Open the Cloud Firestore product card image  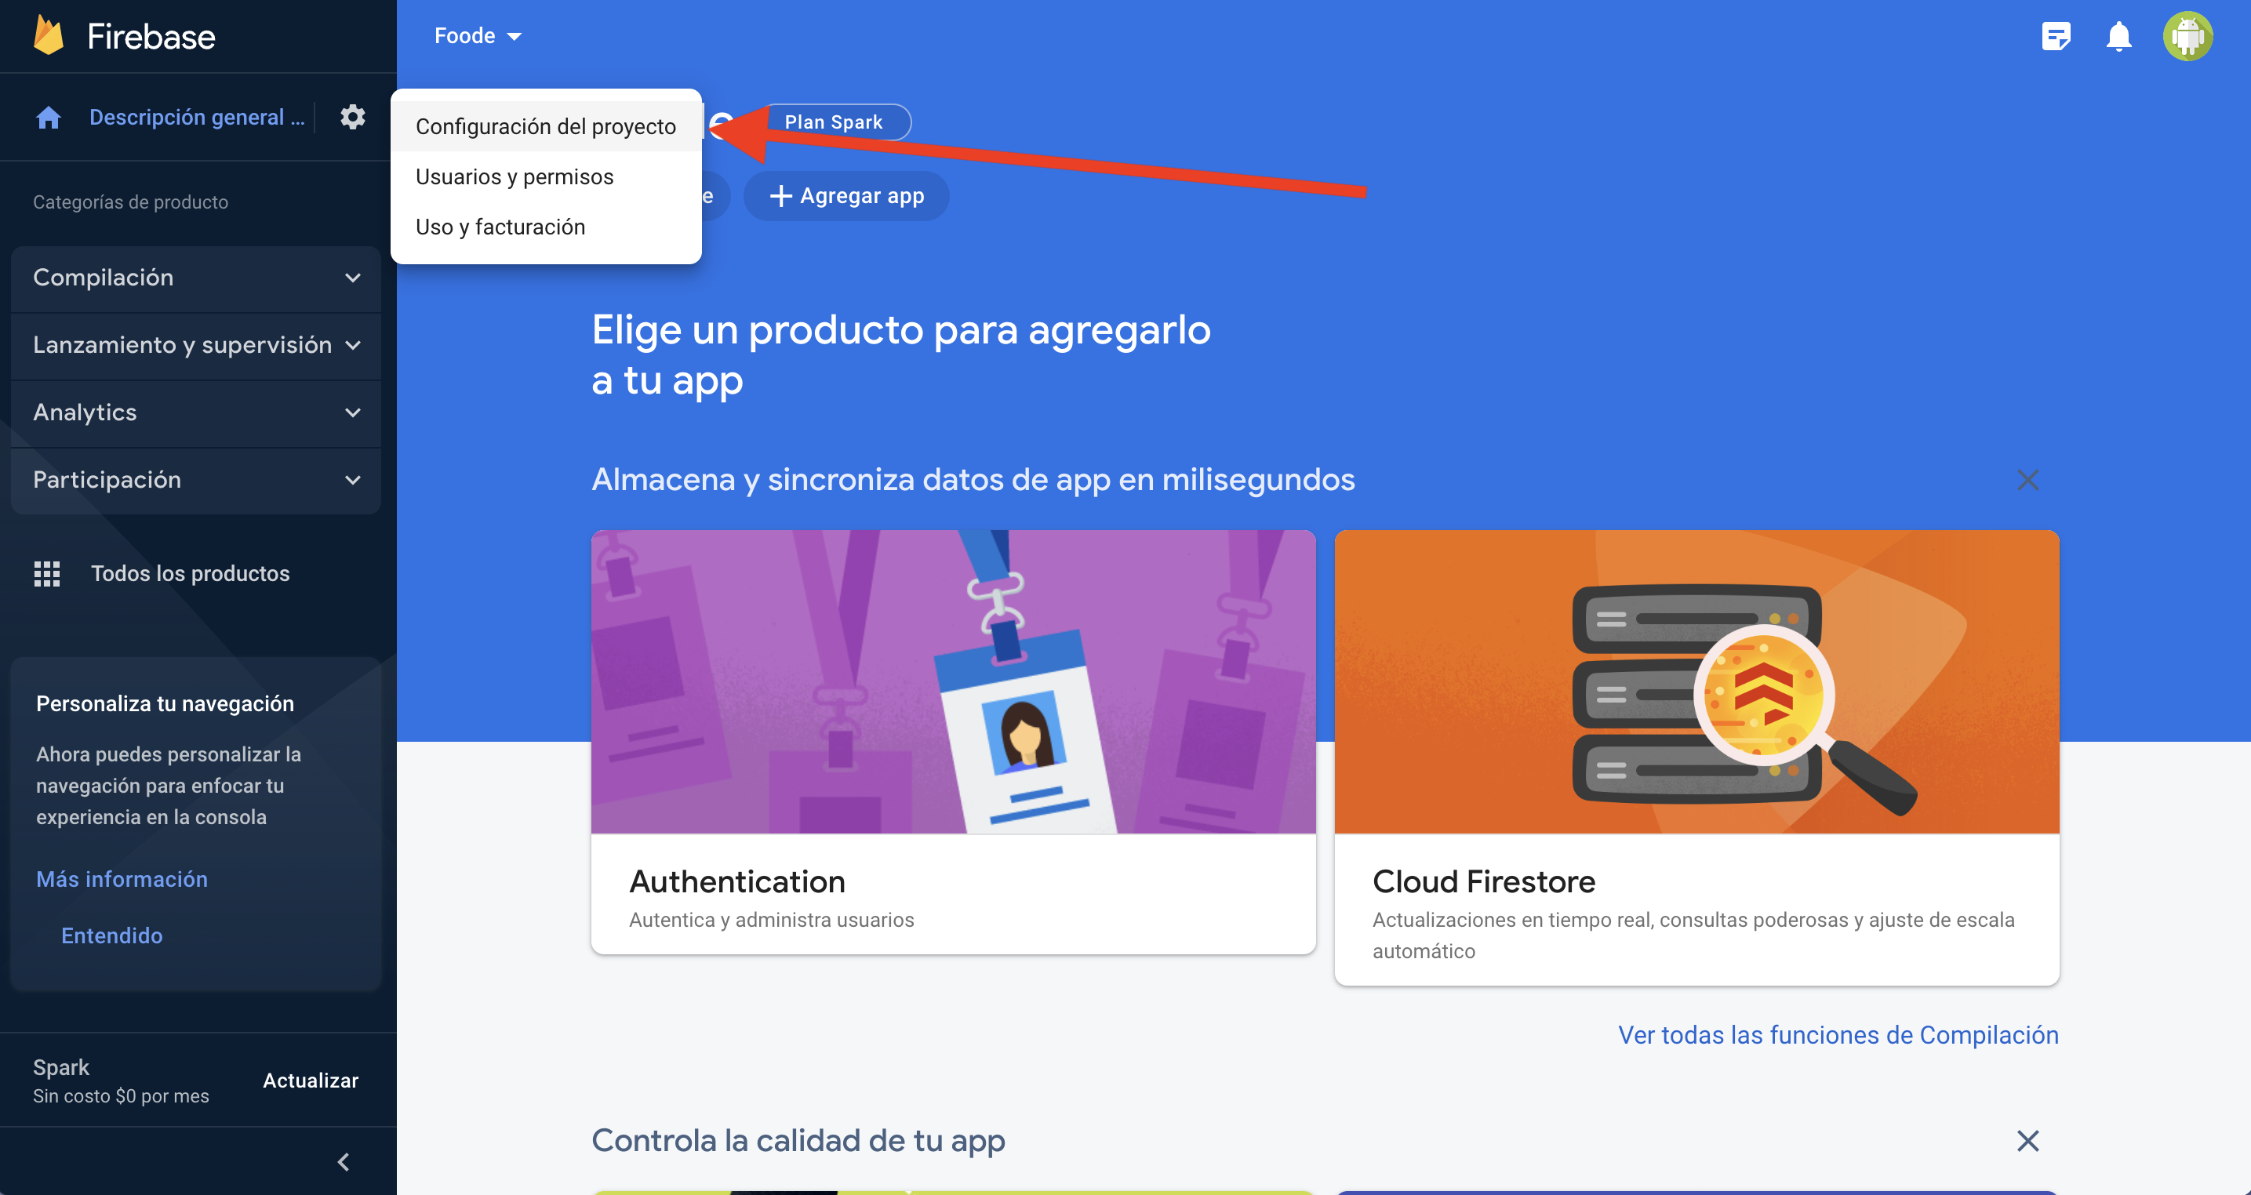point(1696,681)
